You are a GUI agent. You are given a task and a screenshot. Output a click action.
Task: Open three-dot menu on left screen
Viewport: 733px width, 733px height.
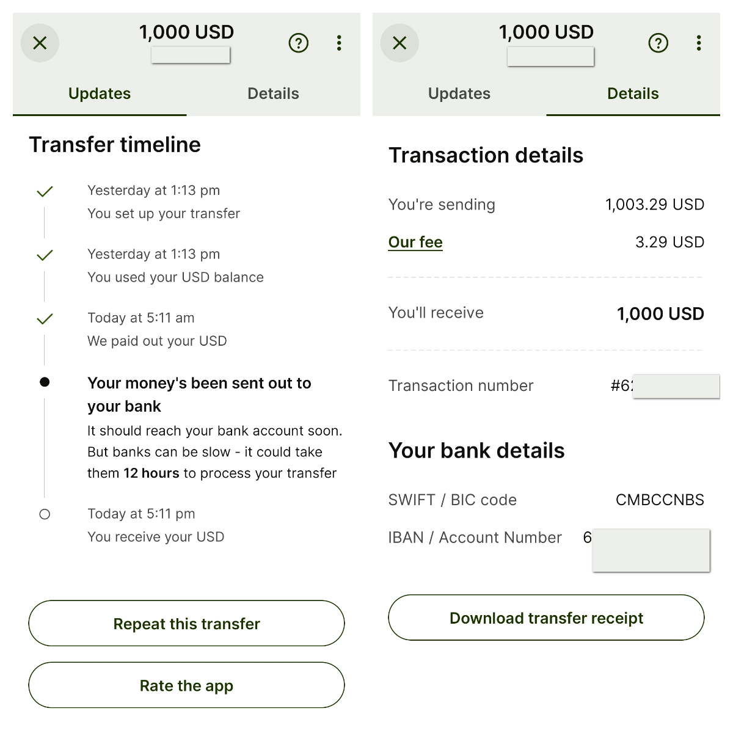339,43
